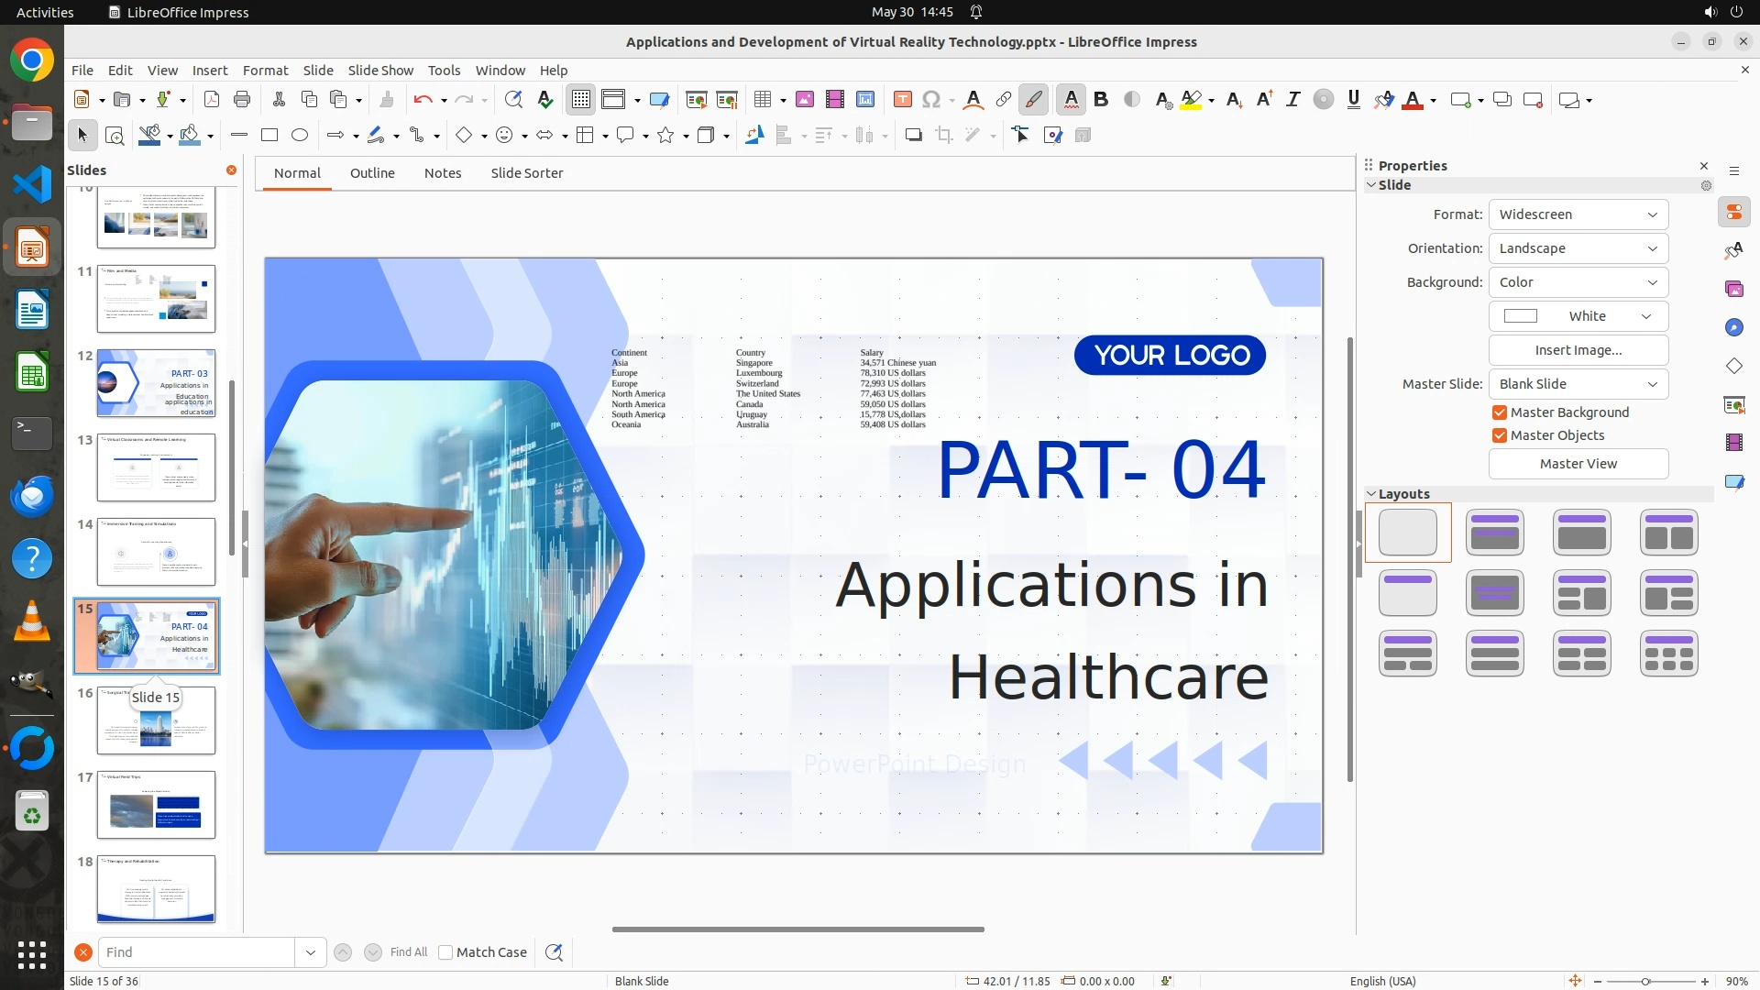Select the Rectangle shape tool
Screen dimensions: 1760x990
click(269, 136)
